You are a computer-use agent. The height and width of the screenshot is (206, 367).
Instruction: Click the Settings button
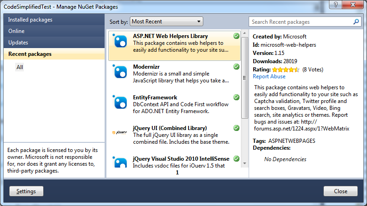pyautogui.click(x=26, y=191)
